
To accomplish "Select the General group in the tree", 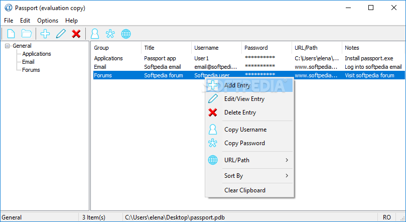I will [x=22, y=46].
